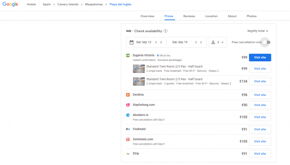Click the €90 Stayforlong price

coord(244,105)
